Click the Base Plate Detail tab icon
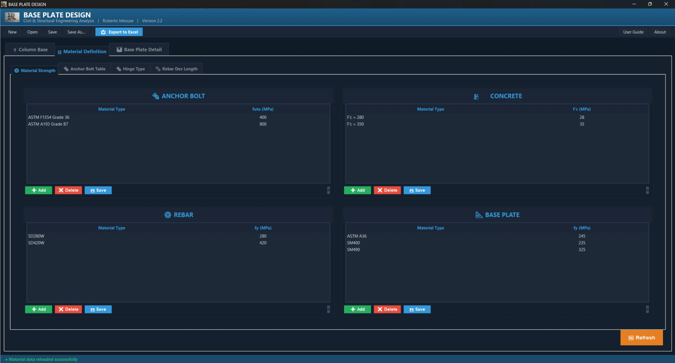The image size is (675, 363). [120, 50]
